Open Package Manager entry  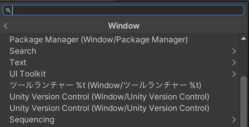pos(98,40)
